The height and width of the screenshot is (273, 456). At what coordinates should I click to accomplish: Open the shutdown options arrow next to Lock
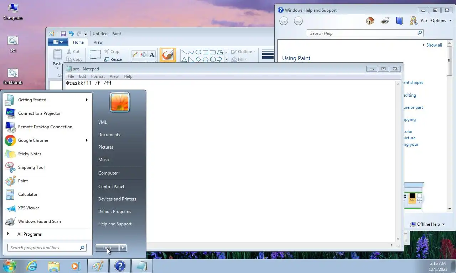(x=123, y=248)
